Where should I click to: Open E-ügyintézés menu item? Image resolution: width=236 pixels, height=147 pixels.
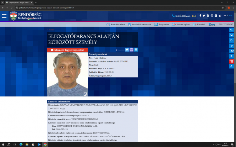click(x=162, y=24)
